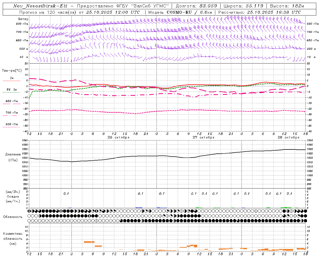Click the forecast text Прогноз на 120 часа(ов)
The width and height of the screenshot is (320, 256).
[x=48, y=12]
